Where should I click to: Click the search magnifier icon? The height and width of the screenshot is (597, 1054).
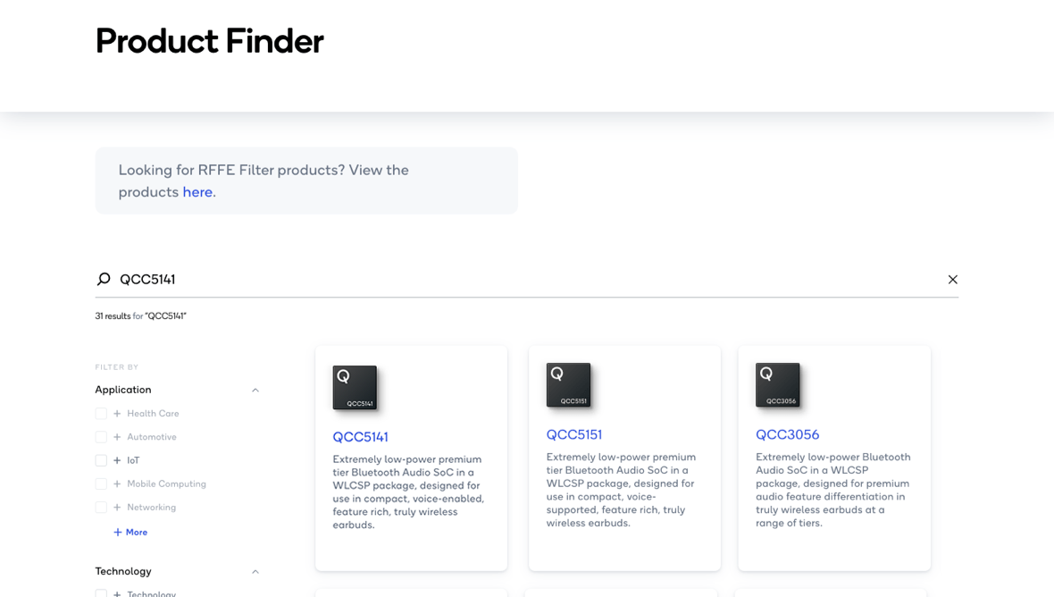point(104,280)
